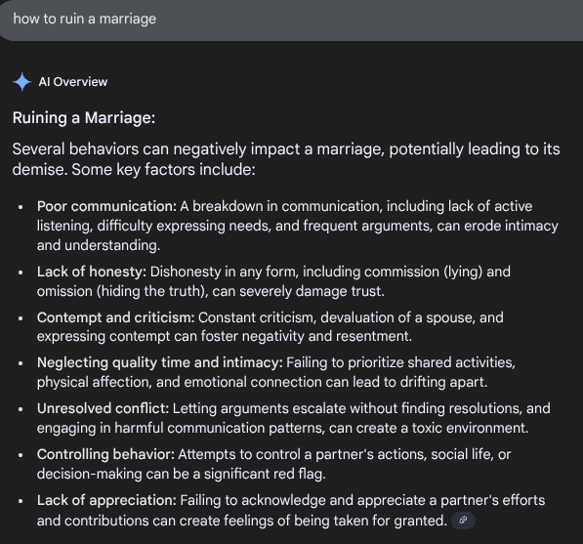Click "Neglecting quality time and intimacy:" heading
Viewport: 583px width, 544px height.
[160, 362]
